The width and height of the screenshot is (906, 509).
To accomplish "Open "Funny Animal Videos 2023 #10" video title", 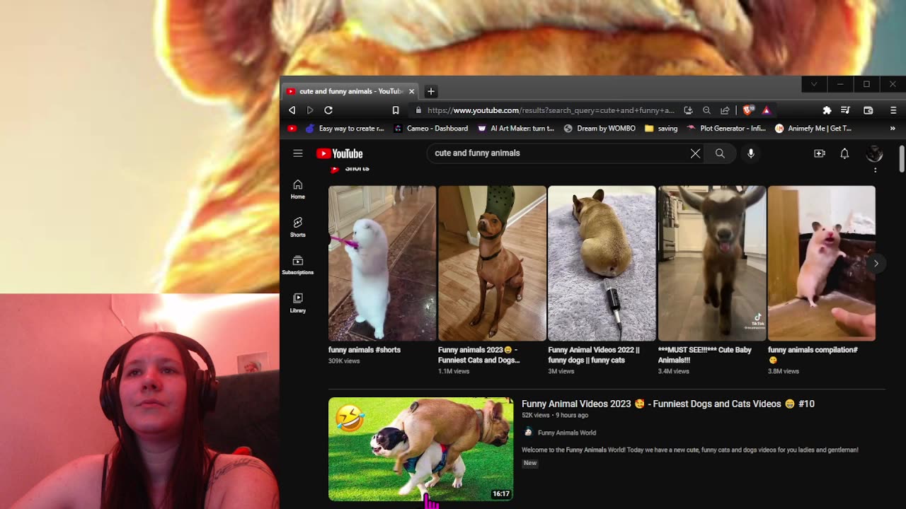I will click(x=668, y=404).
